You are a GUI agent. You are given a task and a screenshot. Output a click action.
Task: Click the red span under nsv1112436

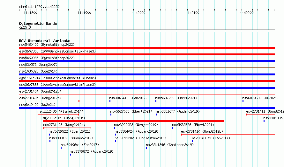pyautogui.click(x=58, y=115)
